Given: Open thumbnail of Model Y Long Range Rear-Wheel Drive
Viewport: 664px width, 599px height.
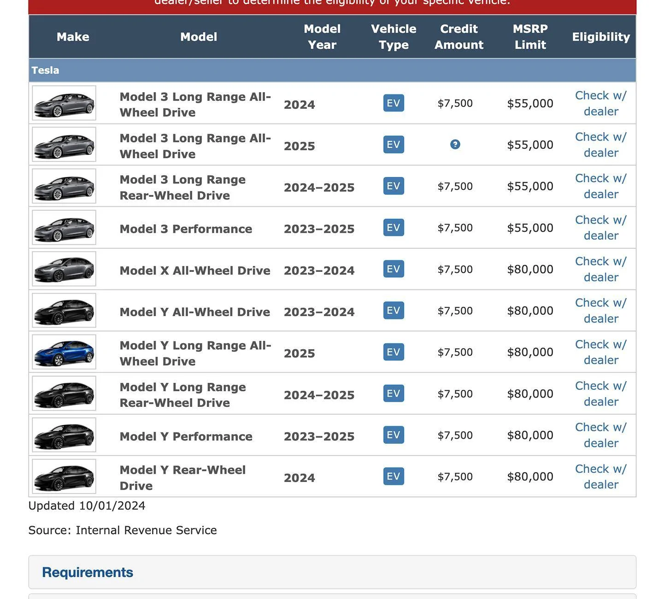Looking at the screenshot, I should [64, 393].
